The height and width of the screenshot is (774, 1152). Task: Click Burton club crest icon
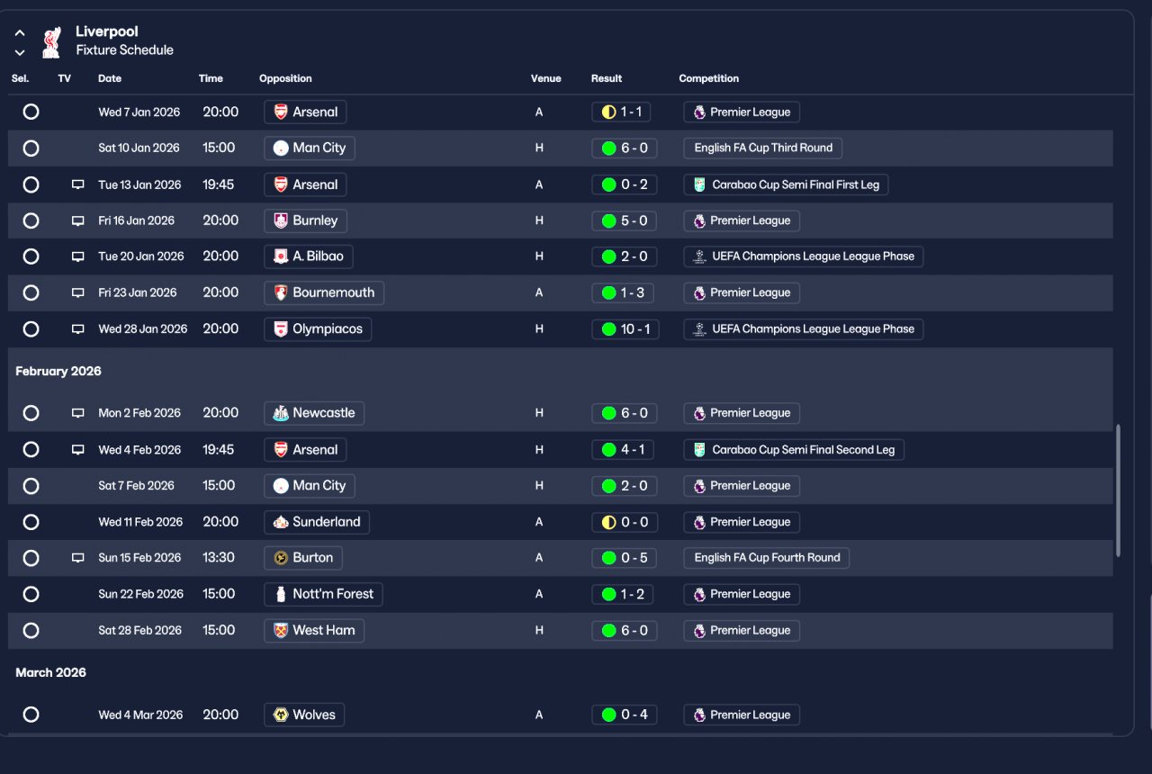281,558
